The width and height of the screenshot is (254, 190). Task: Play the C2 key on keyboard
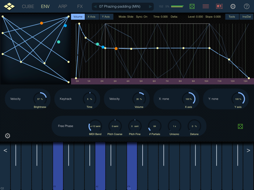pos(5,167)
